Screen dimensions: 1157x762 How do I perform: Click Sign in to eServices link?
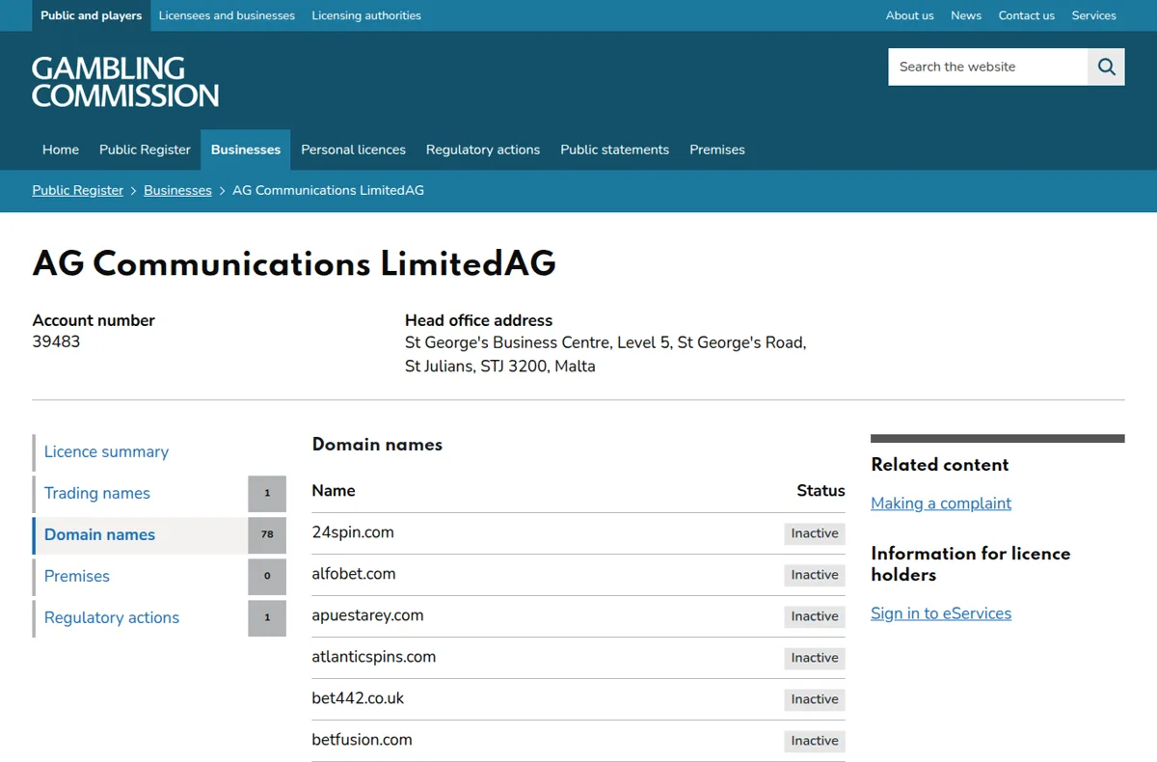click(941, 613)
